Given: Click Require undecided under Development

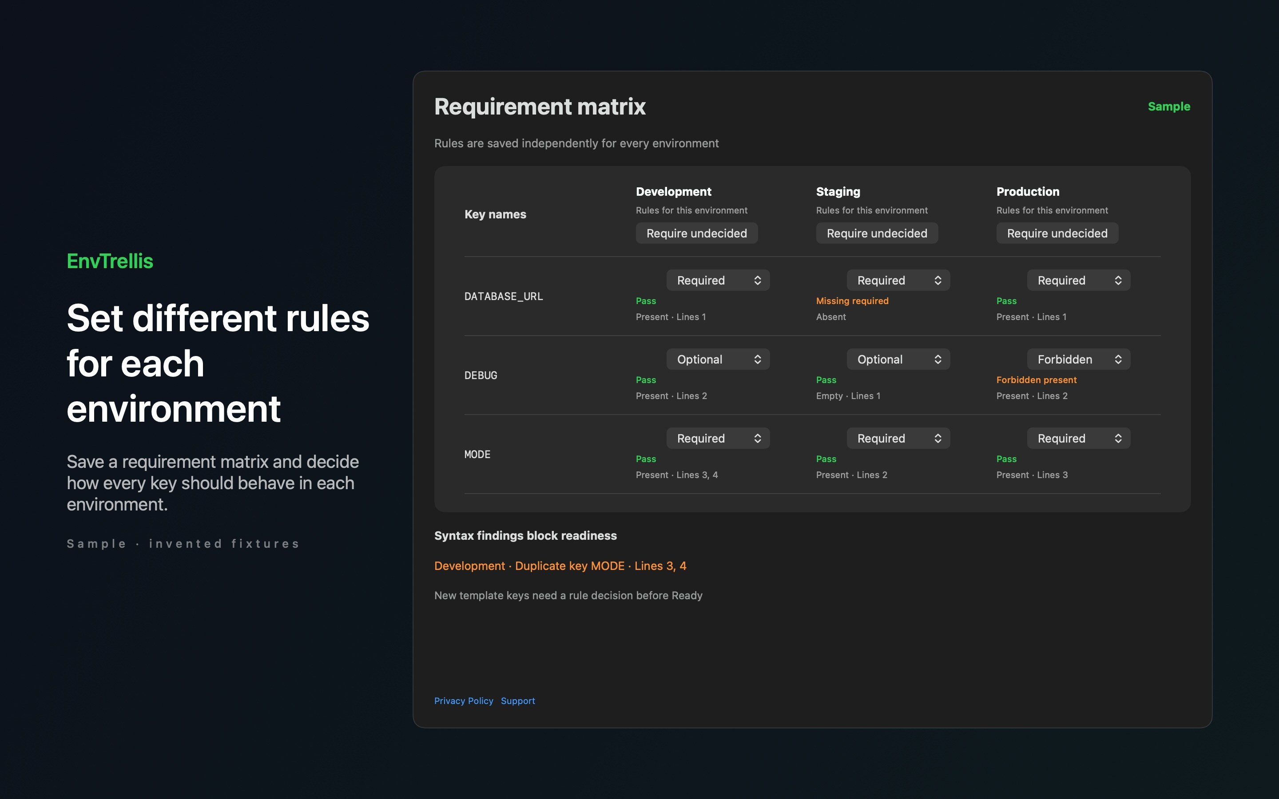Looking at the screenshot, I should (697, 233).
